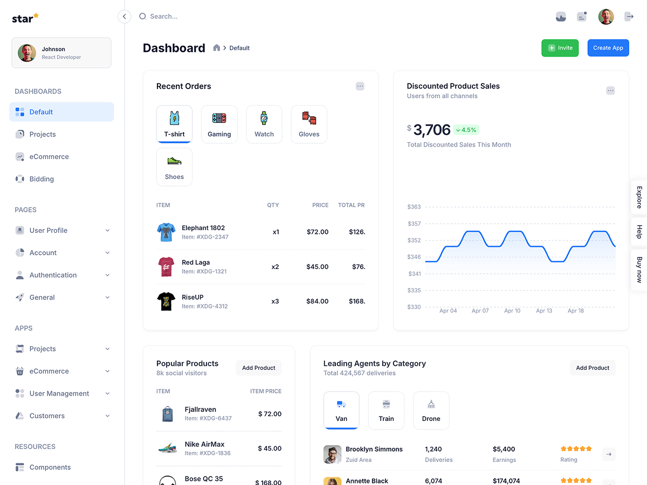Expand the Authentication section

pyautogui.click(x=52, y=275)
